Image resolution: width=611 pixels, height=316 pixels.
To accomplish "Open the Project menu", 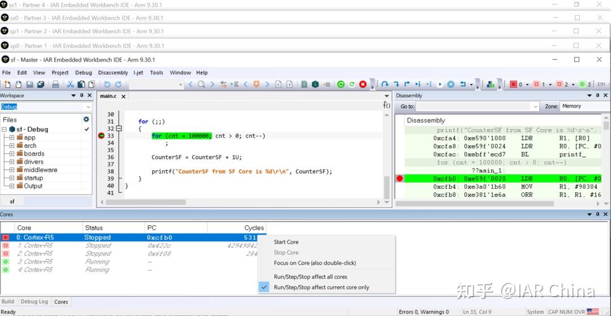I will (x=60, y=73).
